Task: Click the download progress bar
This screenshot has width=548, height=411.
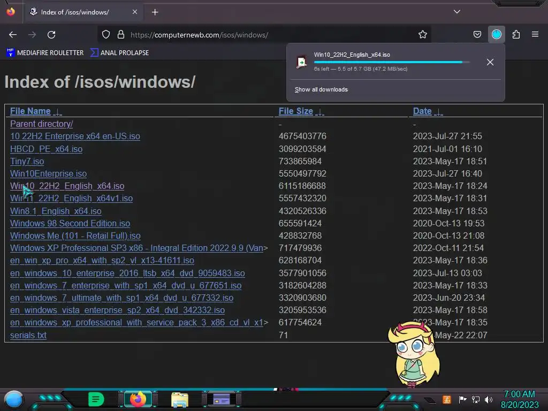Action: 392,62
